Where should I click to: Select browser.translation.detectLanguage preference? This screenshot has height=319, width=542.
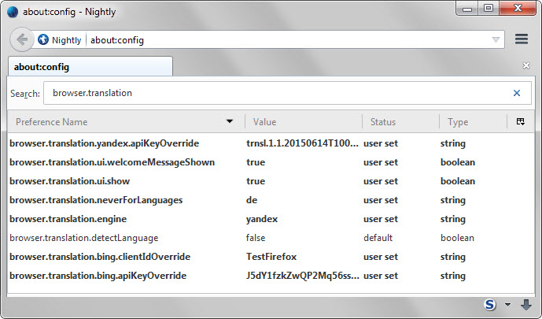[83, 238]
